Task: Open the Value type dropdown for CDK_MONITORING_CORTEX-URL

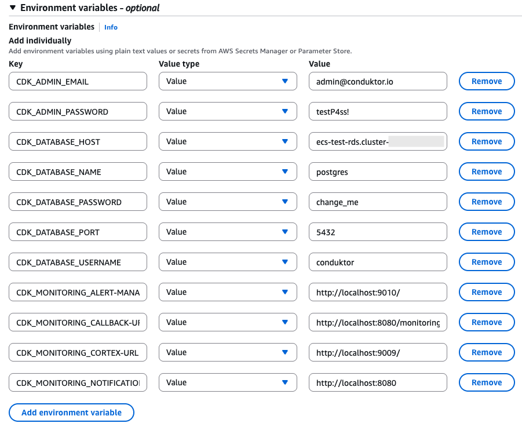Action: [227, 352]
